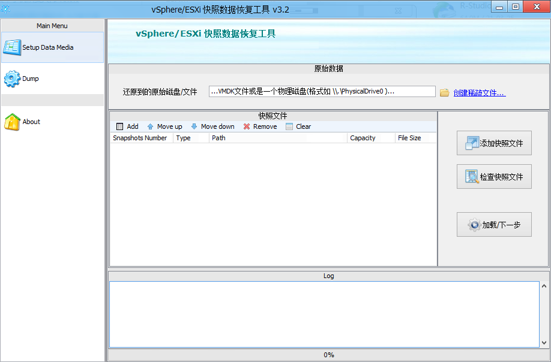
Task: Click the Clear list icon
Action: point(289,126)
